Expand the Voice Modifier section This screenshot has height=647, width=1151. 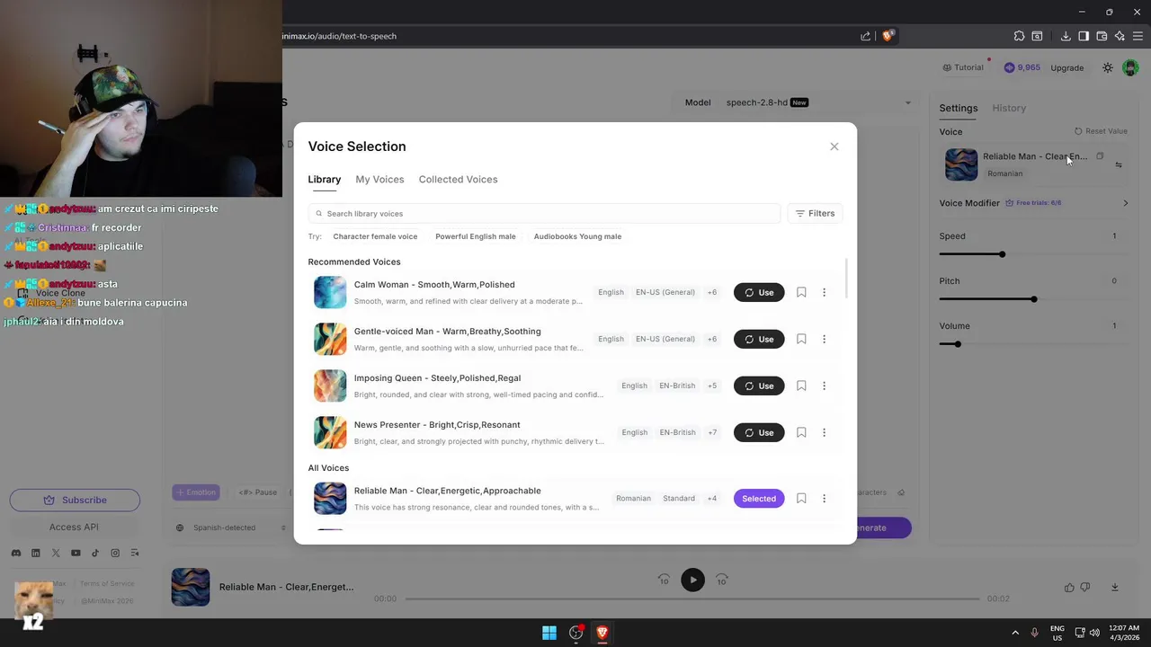1034,203
